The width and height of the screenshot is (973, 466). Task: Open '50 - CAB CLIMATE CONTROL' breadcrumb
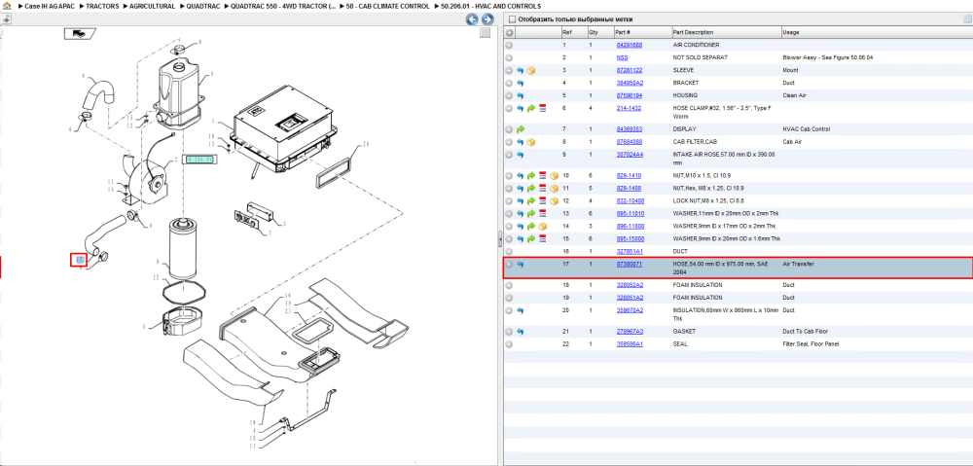pos(388,6)
